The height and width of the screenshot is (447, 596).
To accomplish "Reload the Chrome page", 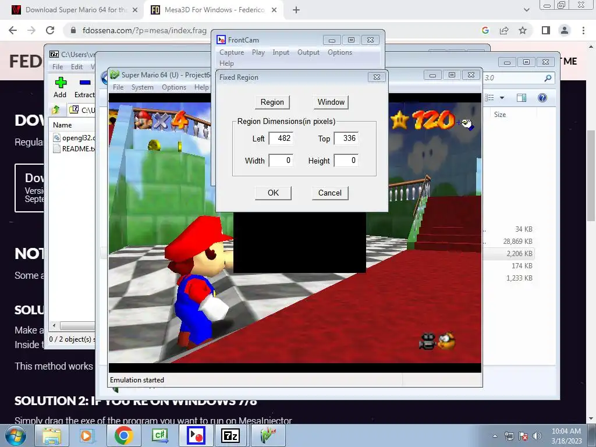I will coord(50,30).
